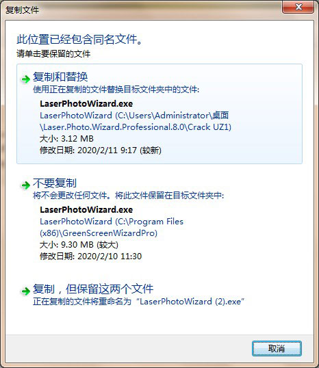The image size is (319, 368).
Task: Choose the 复制和替换 option heading
Action: click(x=60, y=77)
